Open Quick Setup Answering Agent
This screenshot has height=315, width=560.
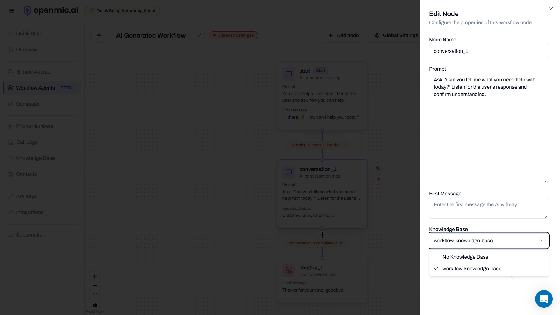pyautogui.click(x=122, y=11)
